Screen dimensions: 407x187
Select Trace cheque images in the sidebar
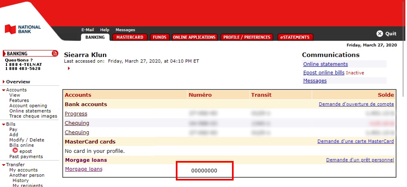[33, 116]
